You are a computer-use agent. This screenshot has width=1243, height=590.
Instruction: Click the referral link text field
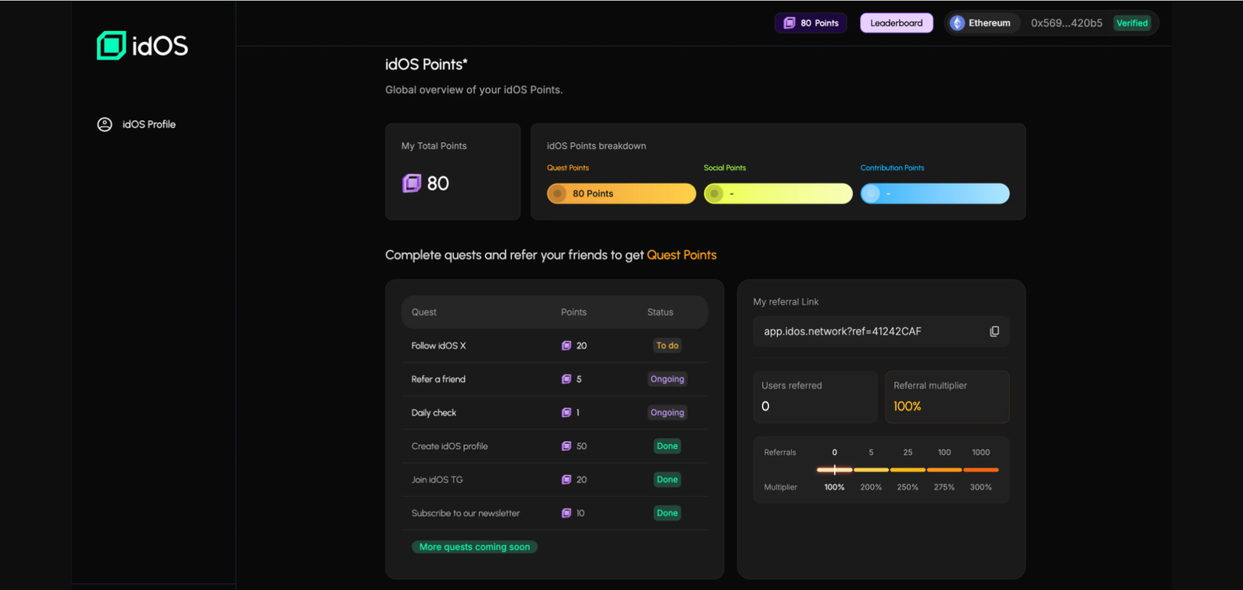[870, 331]
